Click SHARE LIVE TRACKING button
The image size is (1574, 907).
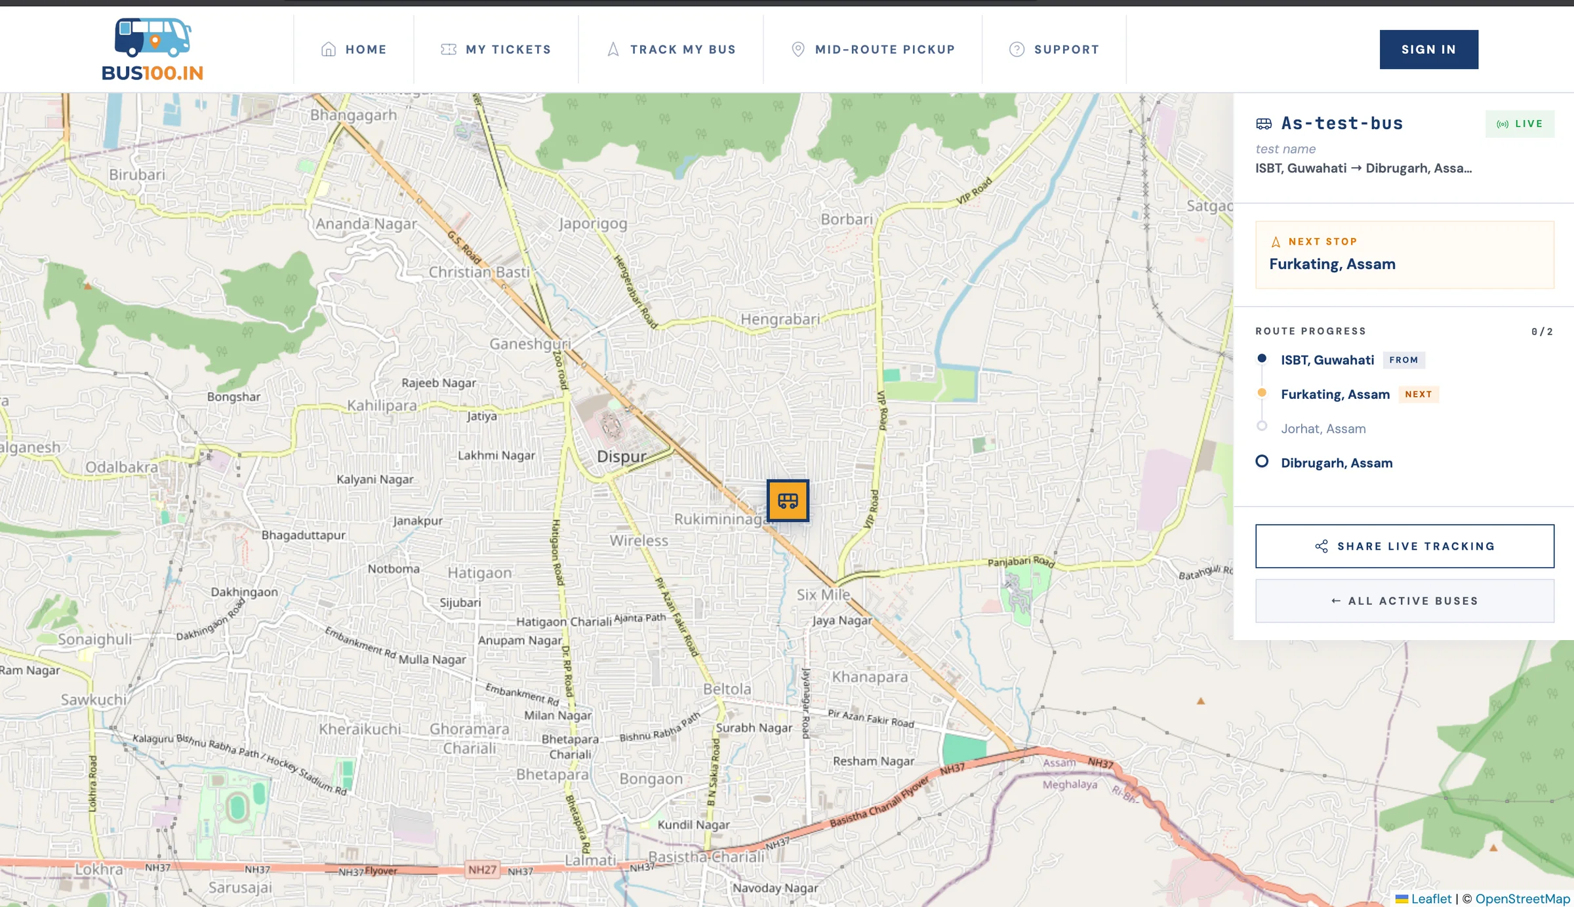pos(1405,546)
